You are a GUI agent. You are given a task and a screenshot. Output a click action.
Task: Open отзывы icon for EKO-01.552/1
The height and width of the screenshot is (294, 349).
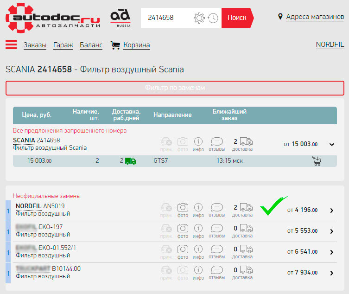click(217, 252)
